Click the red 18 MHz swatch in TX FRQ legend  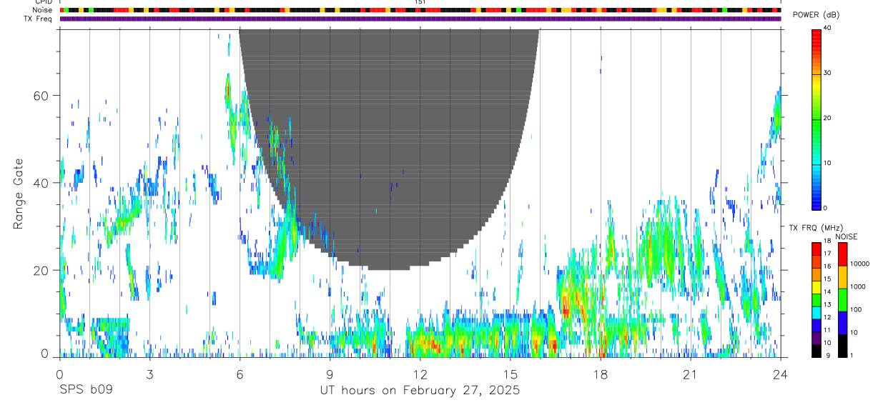tap(816, 249)
